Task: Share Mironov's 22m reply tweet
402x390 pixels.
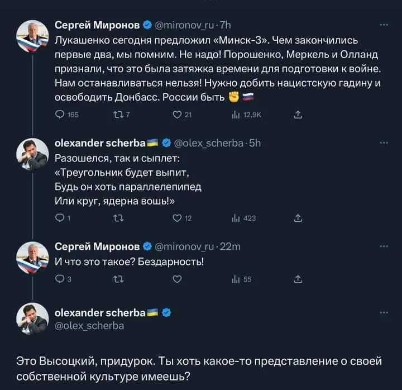Action: click(298, 279)
